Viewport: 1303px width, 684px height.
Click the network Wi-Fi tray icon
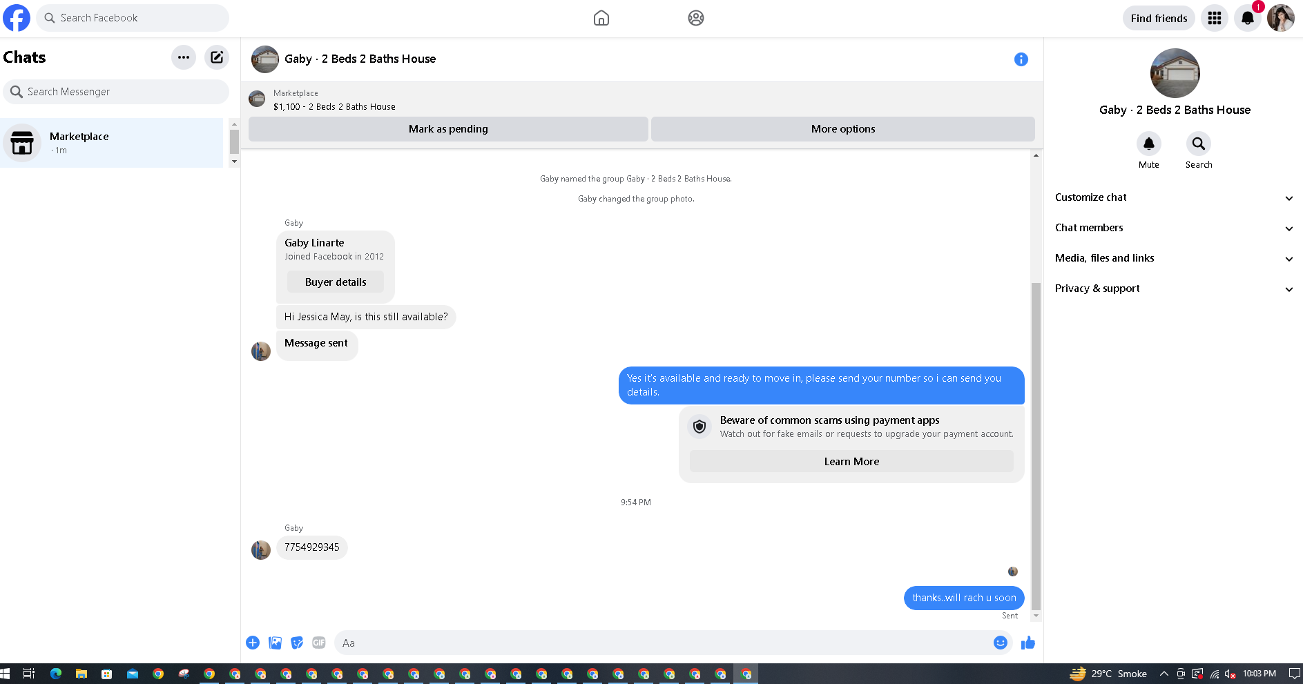coord(1215,674)
